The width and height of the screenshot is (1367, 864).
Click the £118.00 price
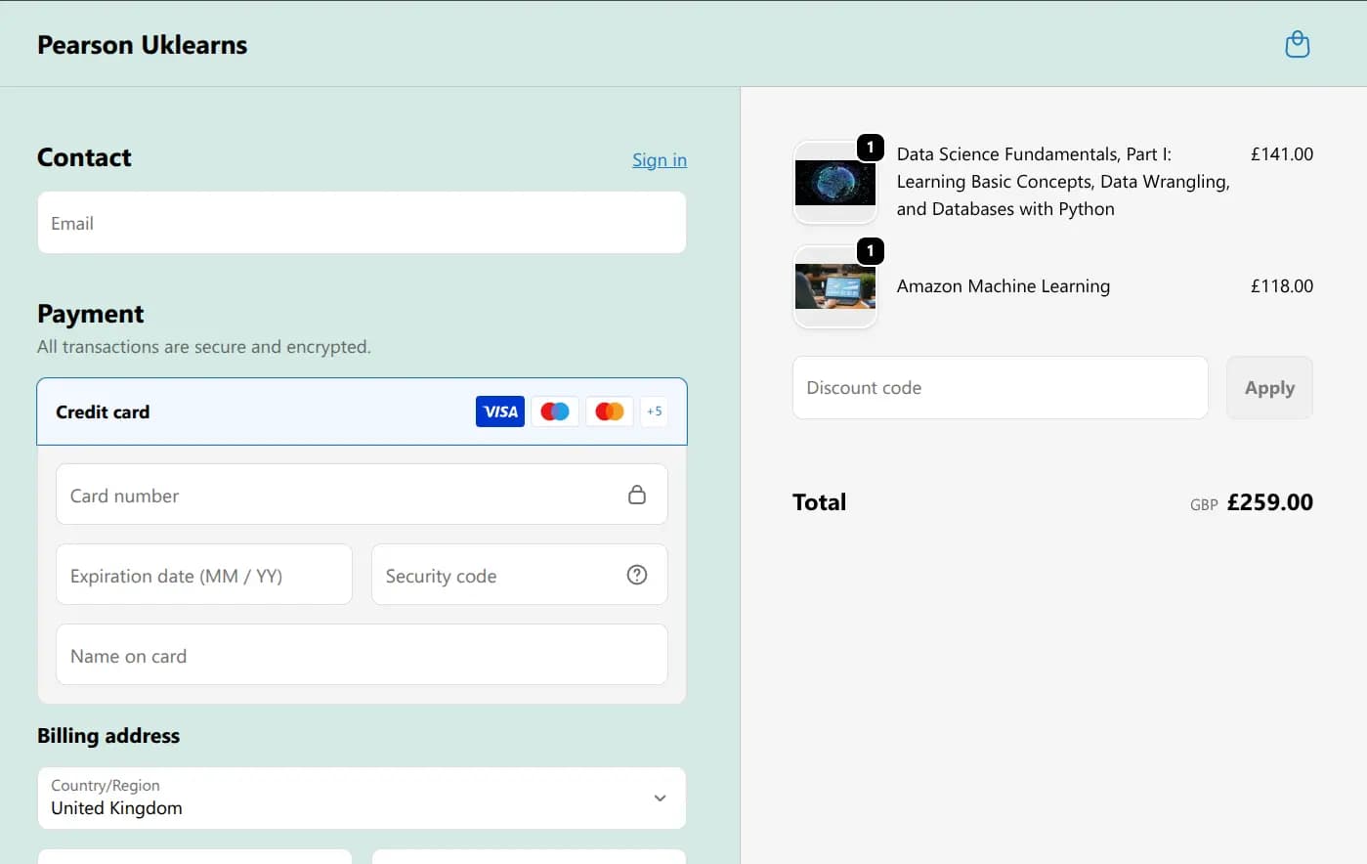[x=1282, y=286]
